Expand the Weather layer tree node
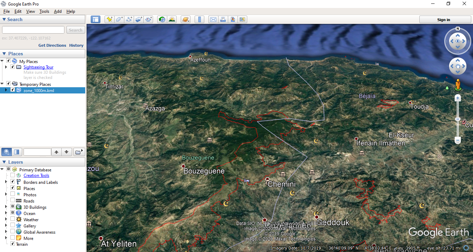This screenshot has width=473, height=252. [x=6, y=219]
